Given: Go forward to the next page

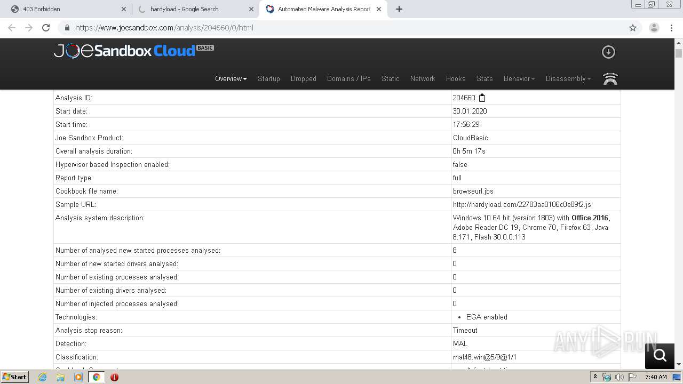Looking at the screenshot, I should click(x=29, y=28).
